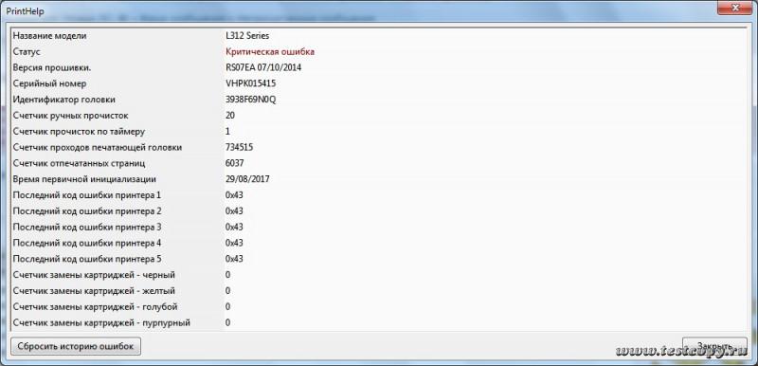758x366 pixels.
Task: Click Время первичной инициализации label
Action: click(84, 179)
